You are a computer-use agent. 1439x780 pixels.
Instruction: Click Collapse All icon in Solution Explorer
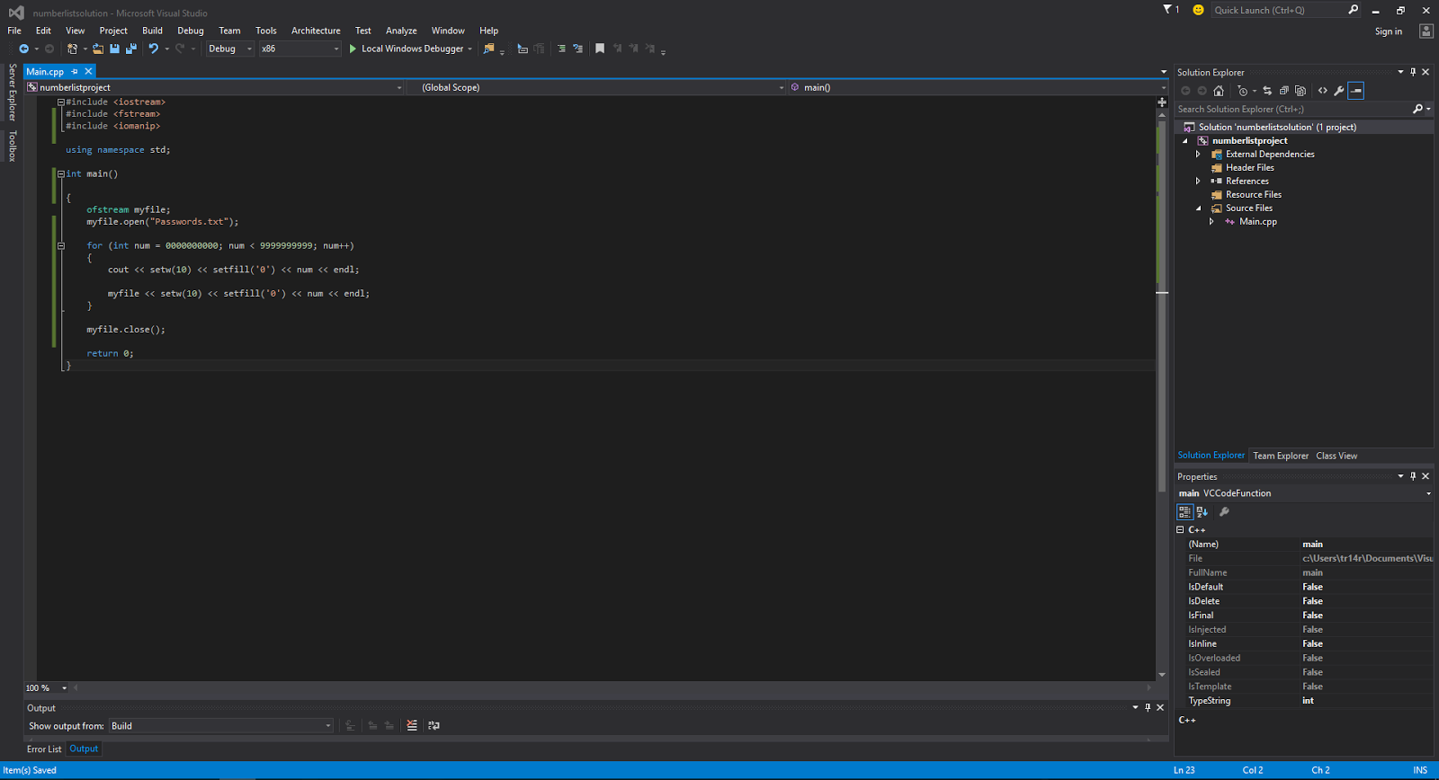1283,91
